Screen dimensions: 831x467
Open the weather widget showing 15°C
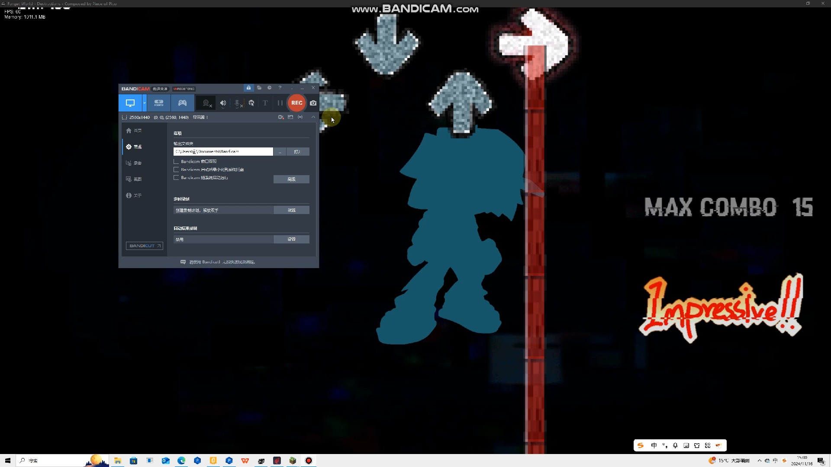tap(729, 461)
